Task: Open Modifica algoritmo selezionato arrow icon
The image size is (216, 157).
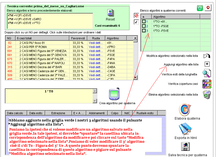Action: (x=207, y=56)
